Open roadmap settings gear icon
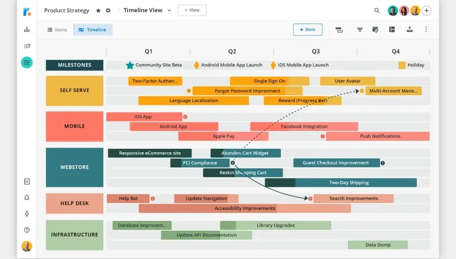This screenshot has height=259, width=456. coord(108,10)
